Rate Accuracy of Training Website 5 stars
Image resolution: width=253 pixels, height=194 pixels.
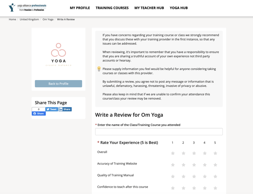coord(215,165)
